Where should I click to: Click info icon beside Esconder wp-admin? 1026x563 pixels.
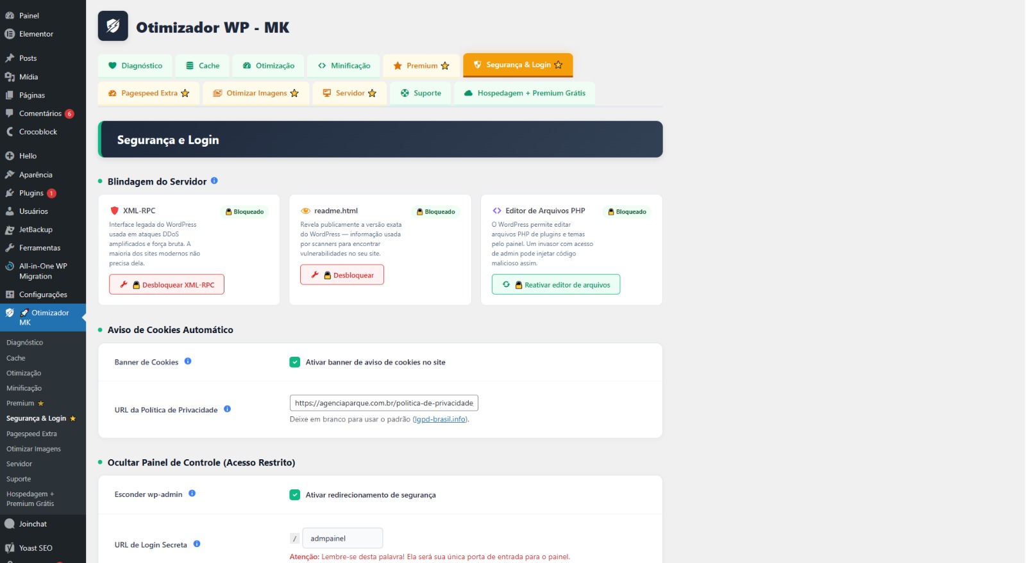coord(192,493)
